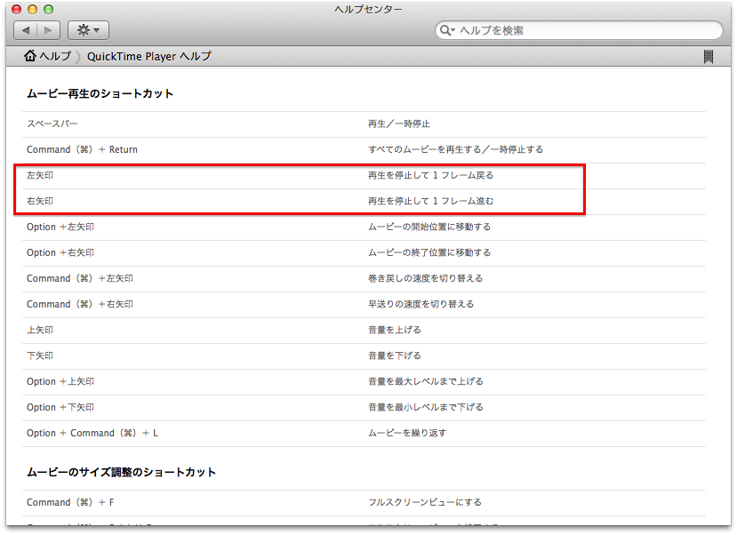Select the 右矢印 shortcut cell

(40, 201)
